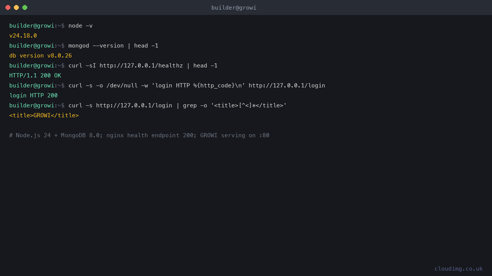Click the green maximize window button
This screenshot has width=492, height=276.
tap(25, 7)
